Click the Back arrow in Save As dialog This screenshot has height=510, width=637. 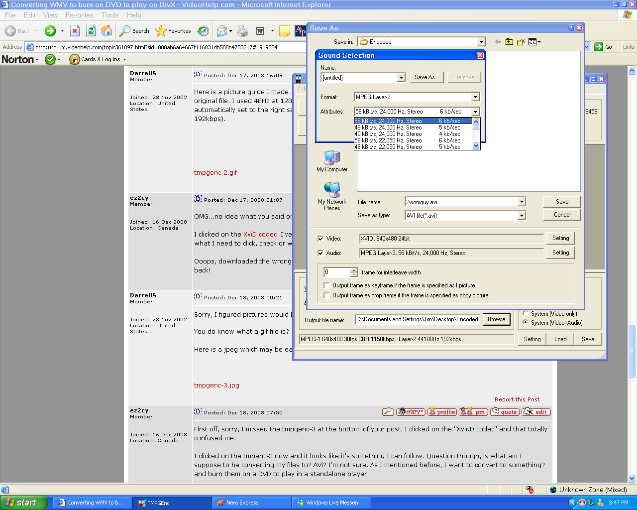(x=498, y=42)
